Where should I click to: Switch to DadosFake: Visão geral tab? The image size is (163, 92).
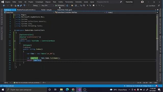point(64,10)
